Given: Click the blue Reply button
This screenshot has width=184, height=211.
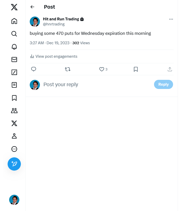Looking at the screenshot, I should click(x=163, y=84).
